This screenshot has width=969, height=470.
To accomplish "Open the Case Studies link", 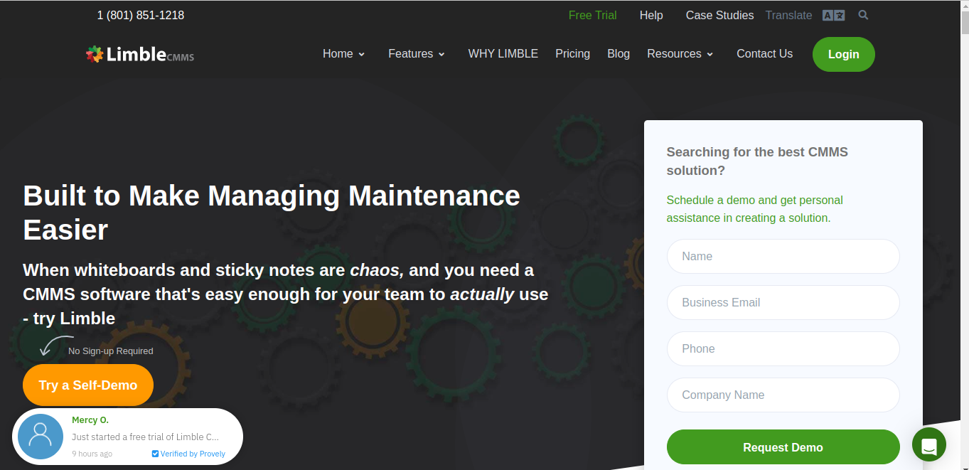I will point(719,15).
